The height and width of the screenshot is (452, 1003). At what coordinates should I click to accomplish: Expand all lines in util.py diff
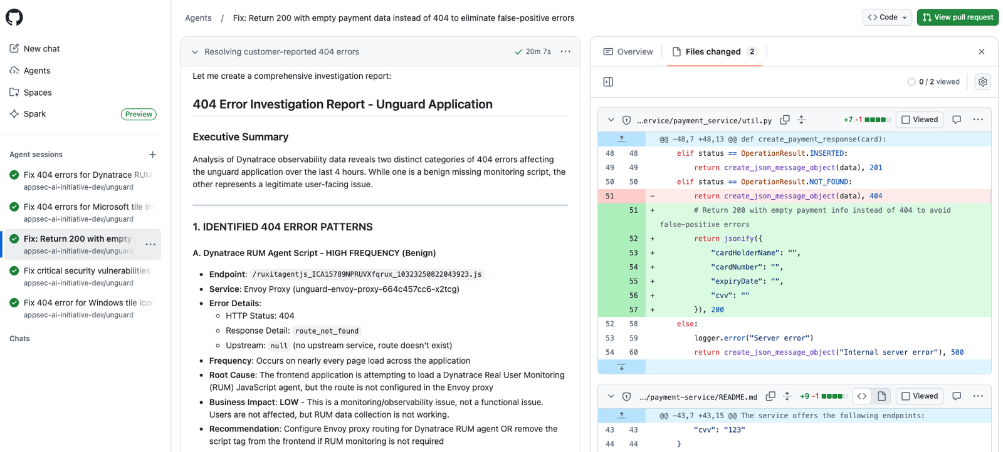801,120
